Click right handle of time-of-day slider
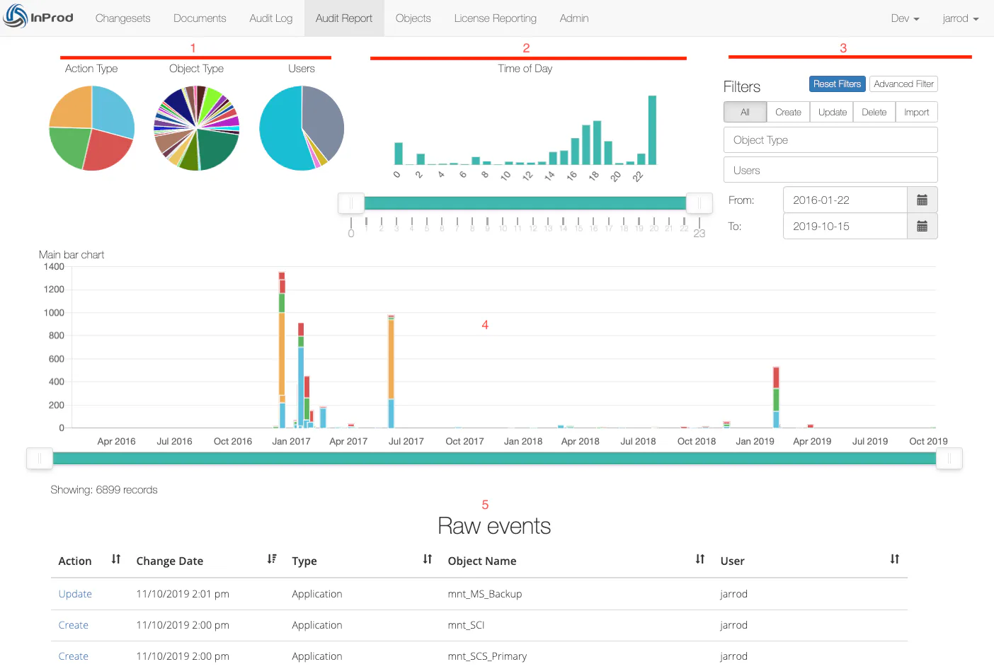The image size is (994, 669). tap(699, 203)
